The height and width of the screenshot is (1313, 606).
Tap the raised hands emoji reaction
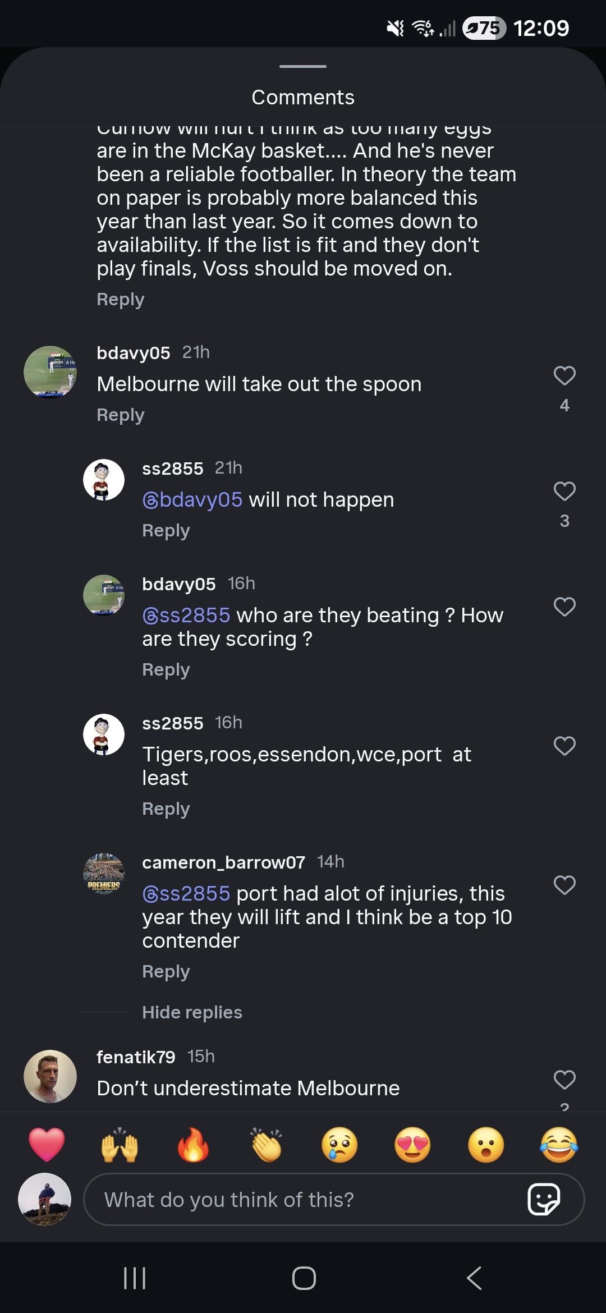point(120,1145)
